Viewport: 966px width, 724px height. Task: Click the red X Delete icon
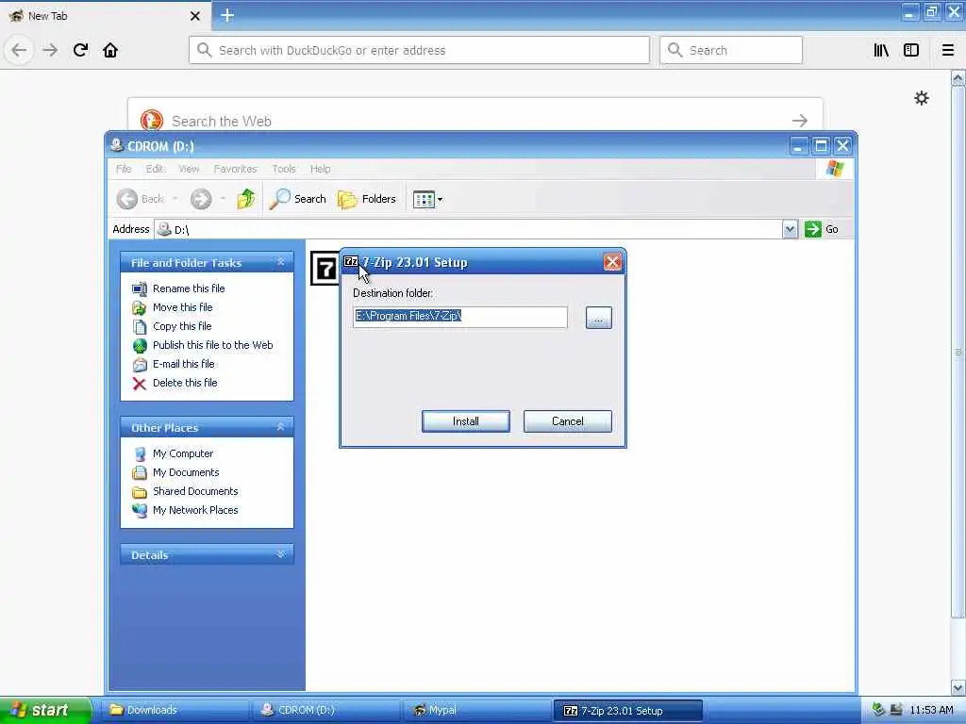[140, 384]
